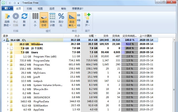Sort by Size (大小) column header

[72, 36]
